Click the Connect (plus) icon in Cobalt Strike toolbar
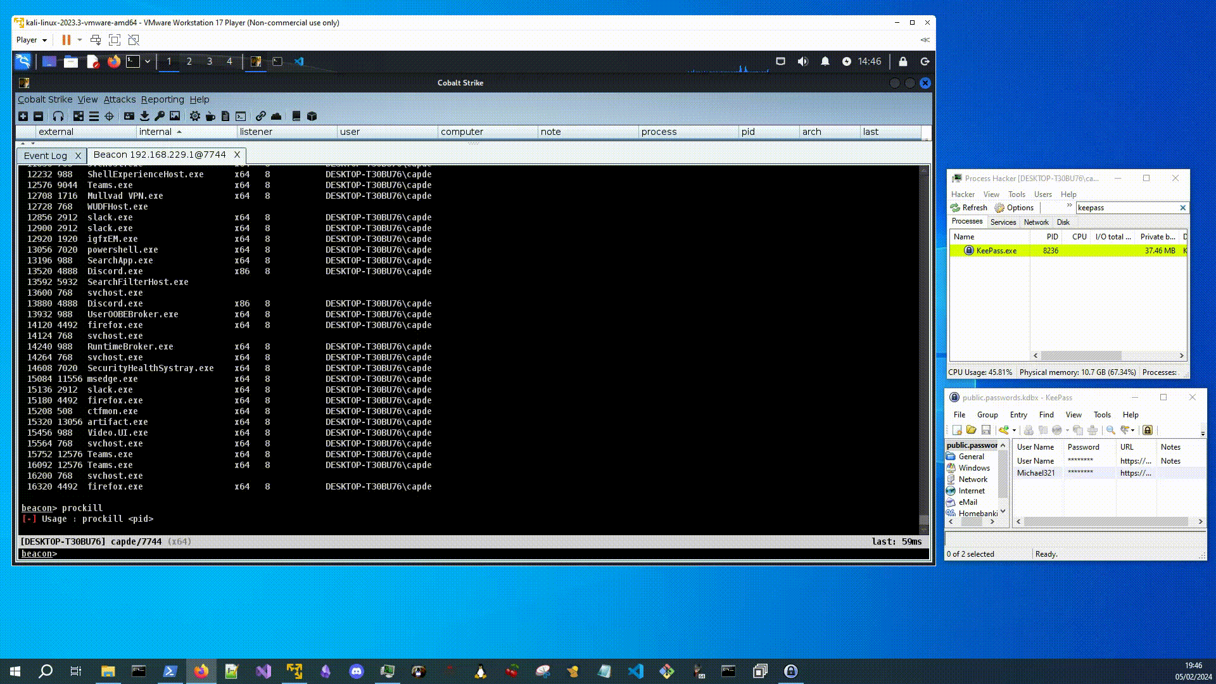This screenshot has width=1216, height=684. [x=23, y=116]
